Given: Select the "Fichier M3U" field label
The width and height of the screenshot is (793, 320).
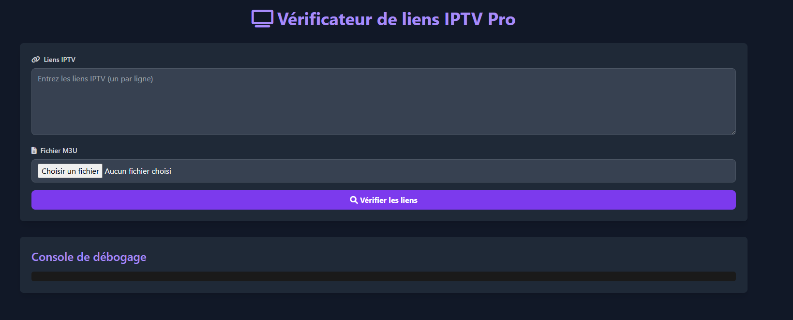Looking at the screenshot, I should click(59, 151).
